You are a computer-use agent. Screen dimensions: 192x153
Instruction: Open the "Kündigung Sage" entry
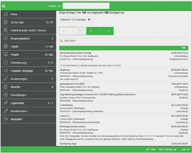click(68, 144)
